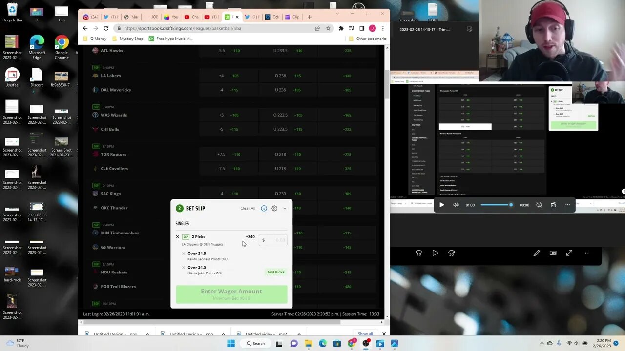
Task: Show hidden system tray icons
Action: pos(542,344)
